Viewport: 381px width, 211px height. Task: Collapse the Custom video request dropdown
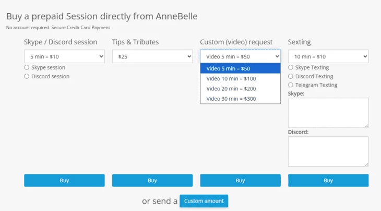[x=240, y=56]
